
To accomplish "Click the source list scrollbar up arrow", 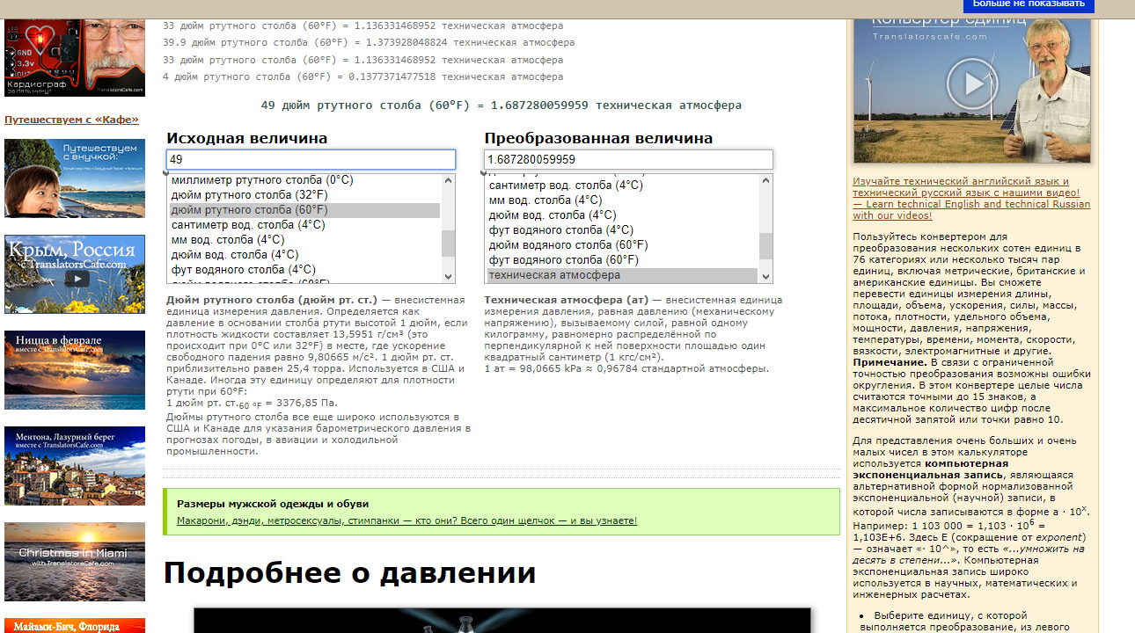I will point(448,181).
